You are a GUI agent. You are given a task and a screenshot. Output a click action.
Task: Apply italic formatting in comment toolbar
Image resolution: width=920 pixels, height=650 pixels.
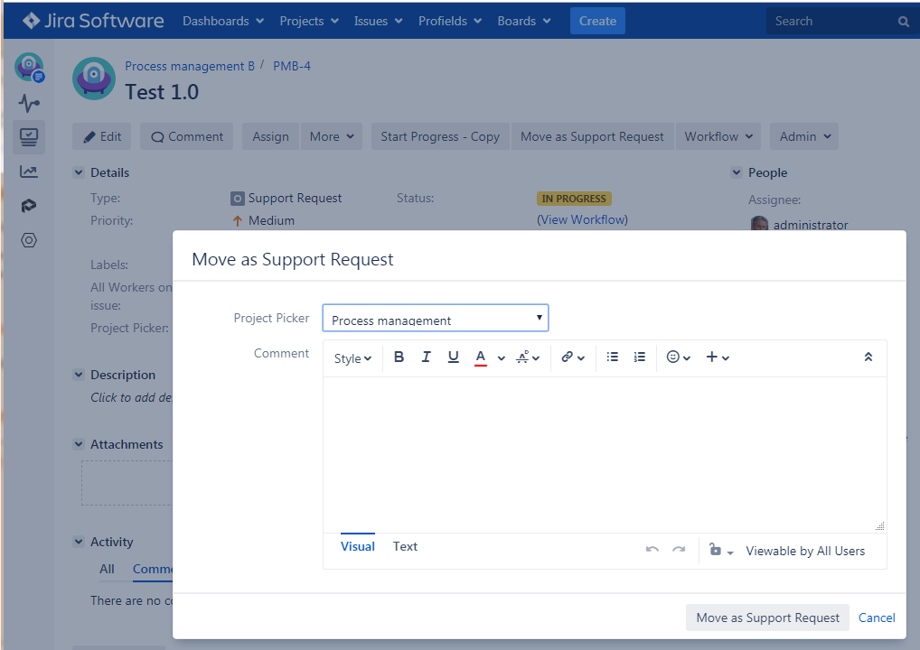(427, 357)
